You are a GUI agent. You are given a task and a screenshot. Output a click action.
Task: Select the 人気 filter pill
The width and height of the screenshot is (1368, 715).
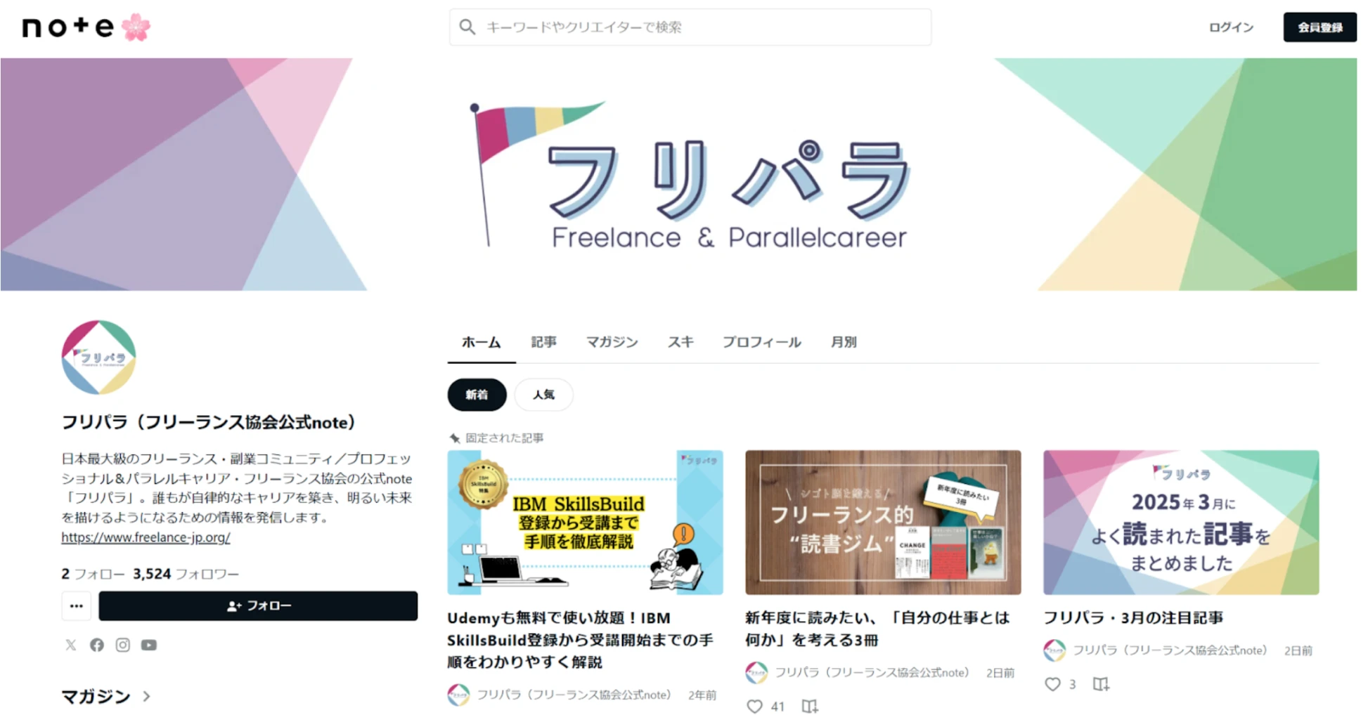(543, 395)
